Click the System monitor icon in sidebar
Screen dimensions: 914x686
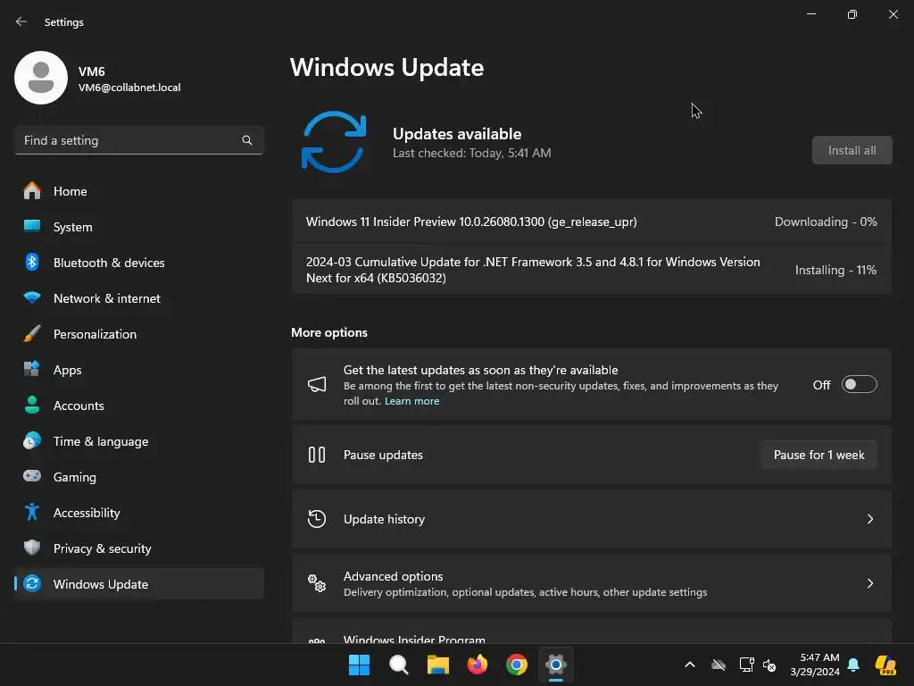32,226
